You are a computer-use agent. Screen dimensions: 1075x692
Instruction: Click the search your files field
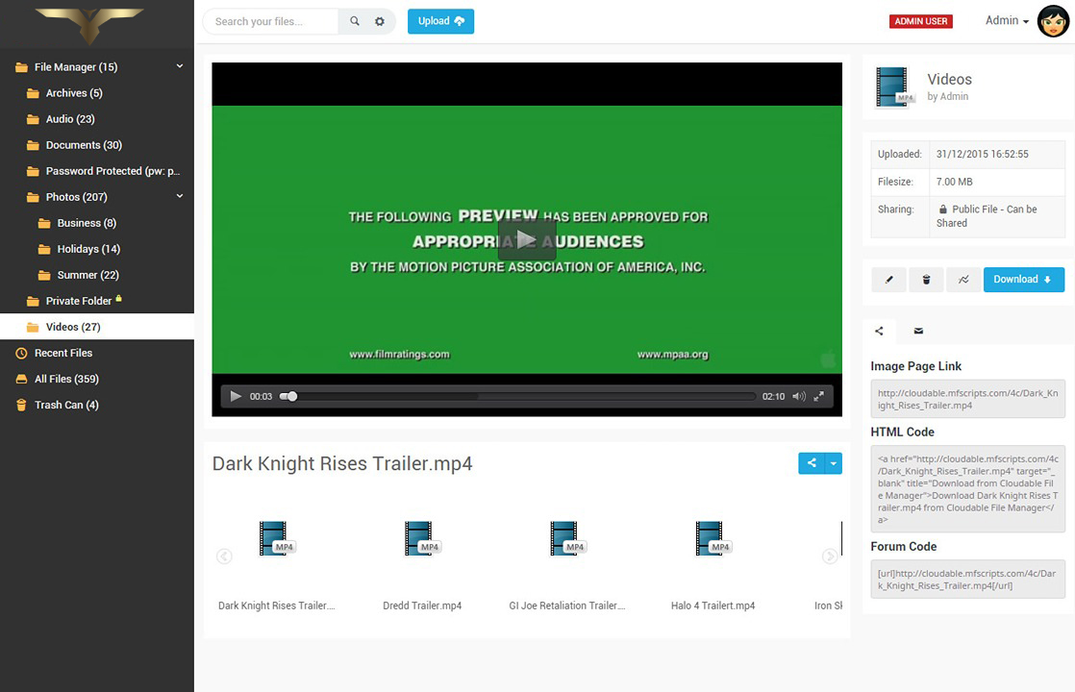click(x=270, y=21)
